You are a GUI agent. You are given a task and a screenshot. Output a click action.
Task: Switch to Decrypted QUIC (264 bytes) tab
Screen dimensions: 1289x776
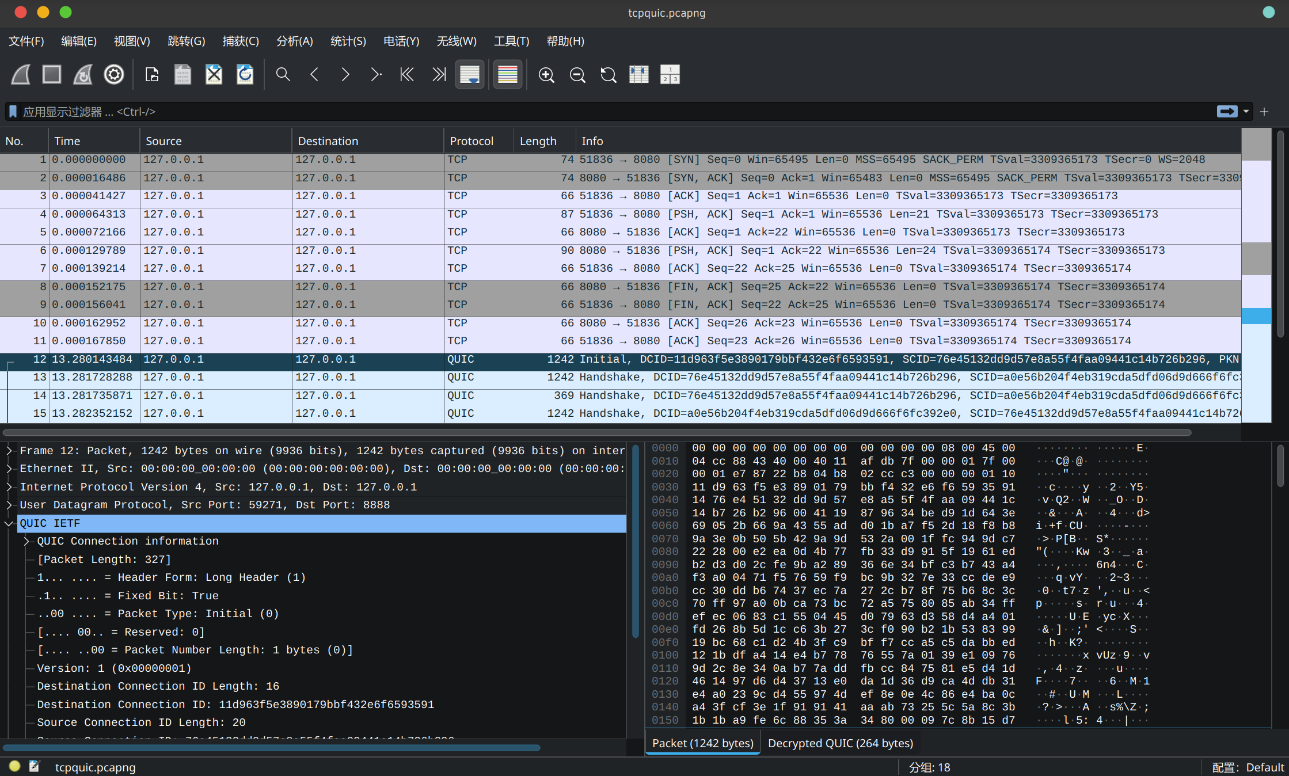point(840,743)
